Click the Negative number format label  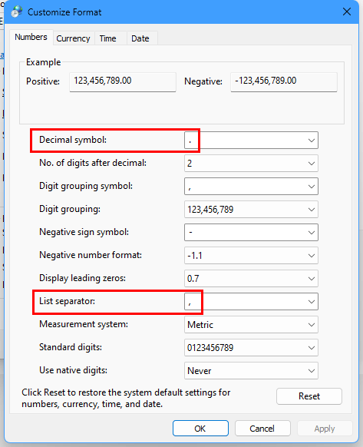coord(91,255)
